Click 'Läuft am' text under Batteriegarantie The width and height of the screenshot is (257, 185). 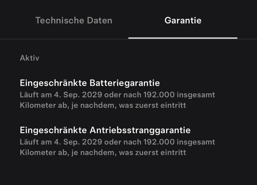pos(36,95)
